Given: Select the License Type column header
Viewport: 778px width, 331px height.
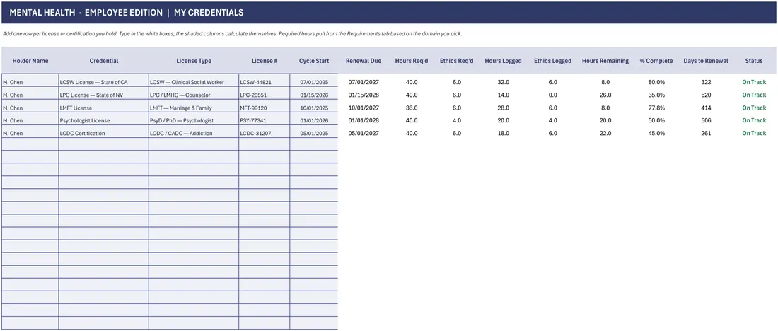Looking at the screenshot, I should [194, 61].
